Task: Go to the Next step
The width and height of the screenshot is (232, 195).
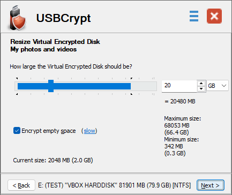Action: point(211,185)
